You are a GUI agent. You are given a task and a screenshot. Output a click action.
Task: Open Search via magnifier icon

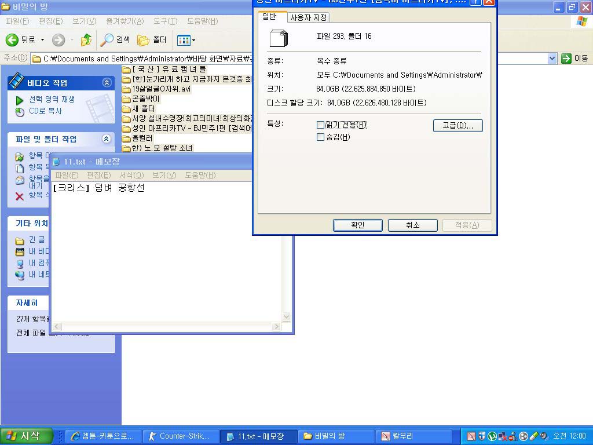coord(107,40)
